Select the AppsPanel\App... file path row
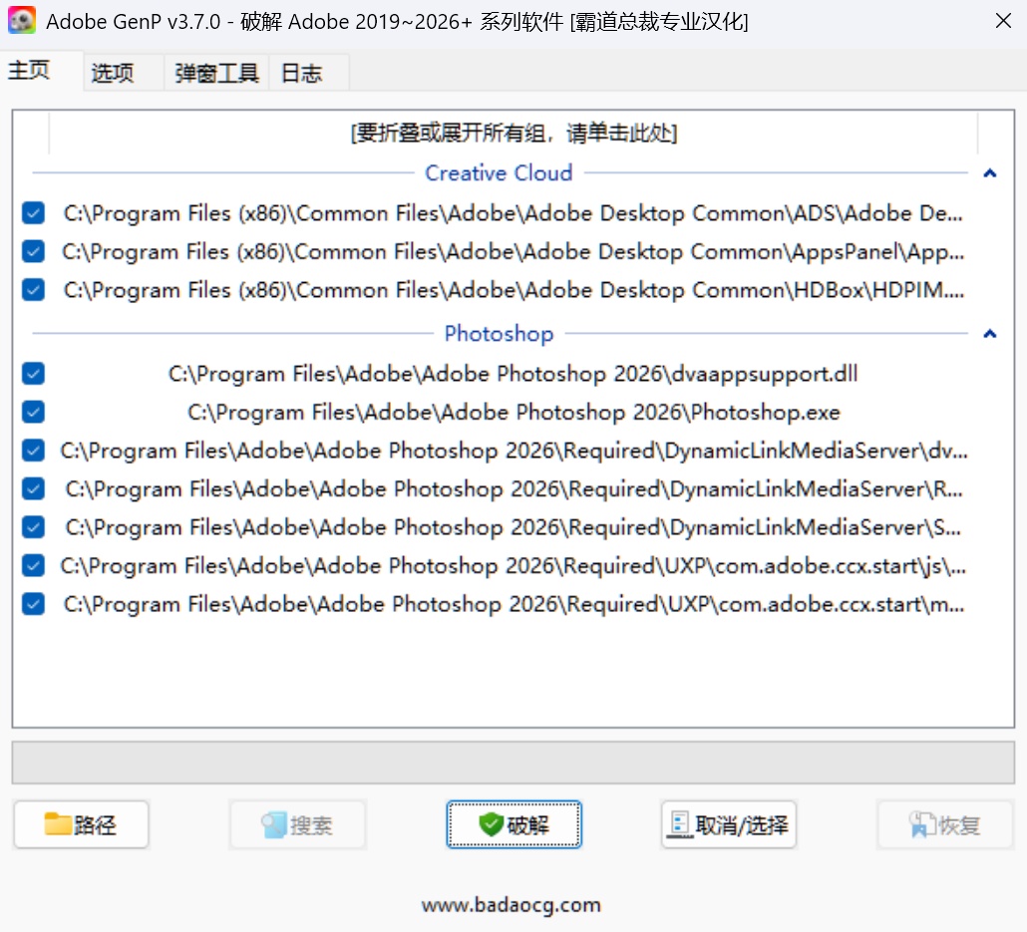This screenshot has width=1027, height=932. (513, 252)
